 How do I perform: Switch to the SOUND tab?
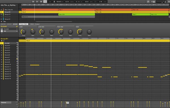pyautogui.click(x=15, y=24)
